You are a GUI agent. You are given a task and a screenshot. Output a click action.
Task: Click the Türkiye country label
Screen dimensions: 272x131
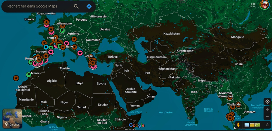[113, 57]
